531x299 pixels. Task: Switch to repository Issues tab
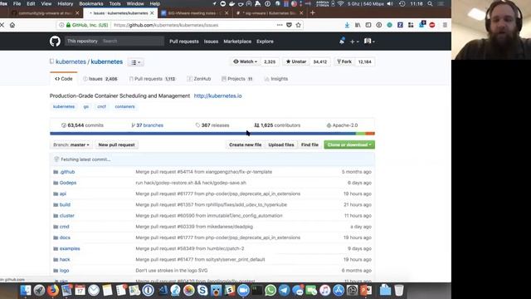point(100,79)
